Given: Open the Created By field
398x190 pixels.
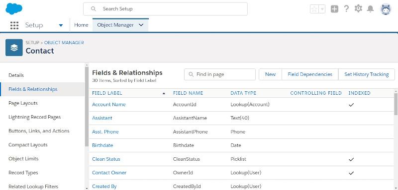Looking at the screenshot, I should (x=104, y=186).
